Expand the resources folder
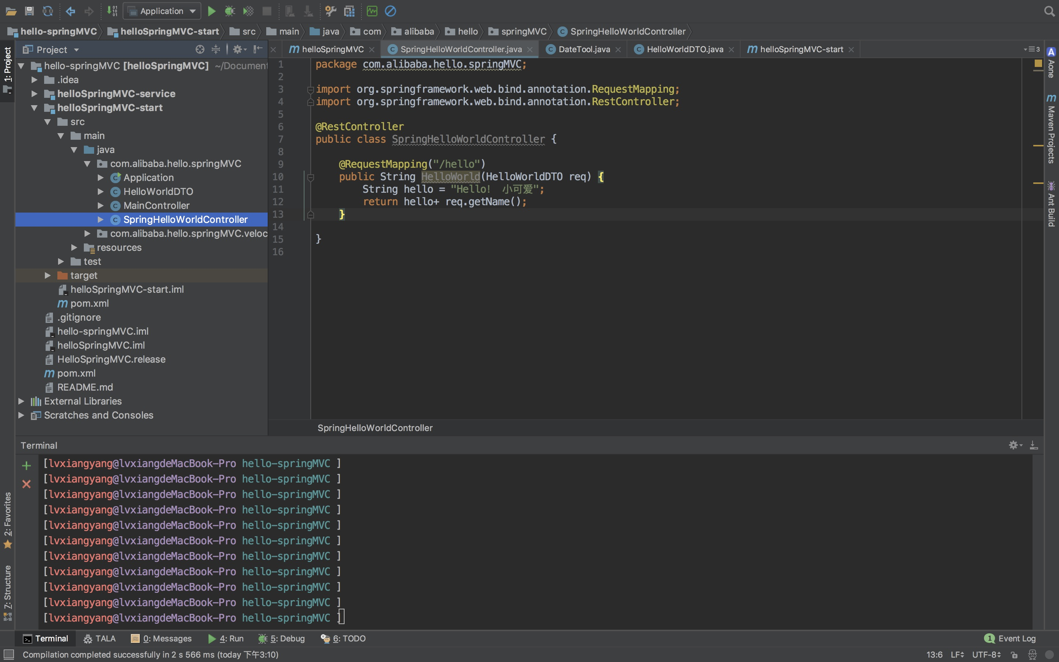The width and height of the screenshot is (1059, 662). click(74, 248)
